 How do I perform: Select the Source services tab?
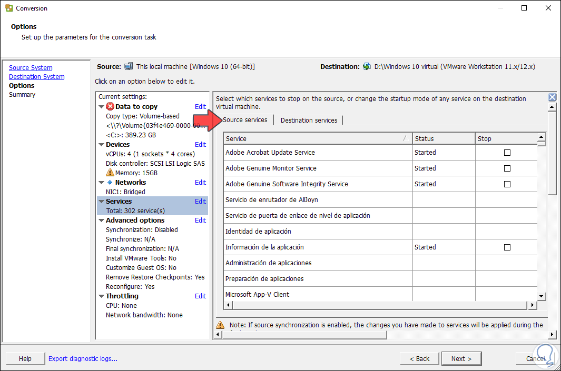point(245,120)
